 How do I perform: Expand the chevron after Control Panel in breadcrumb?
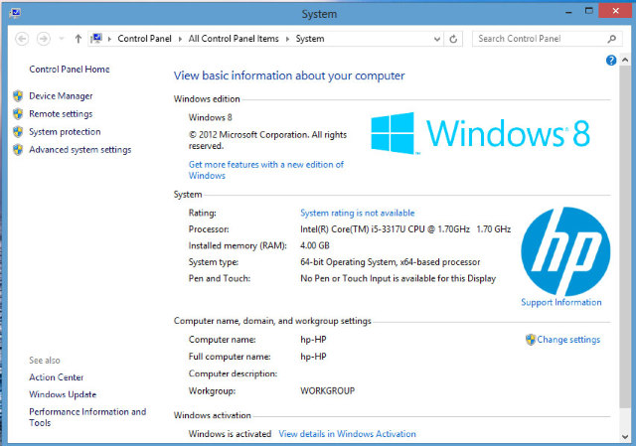(x=182, y=39)
